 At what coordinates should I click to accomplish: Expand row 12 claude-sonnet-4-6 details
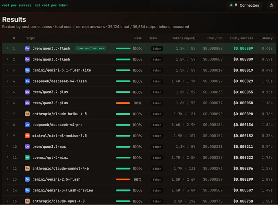[x=8, y=168]
